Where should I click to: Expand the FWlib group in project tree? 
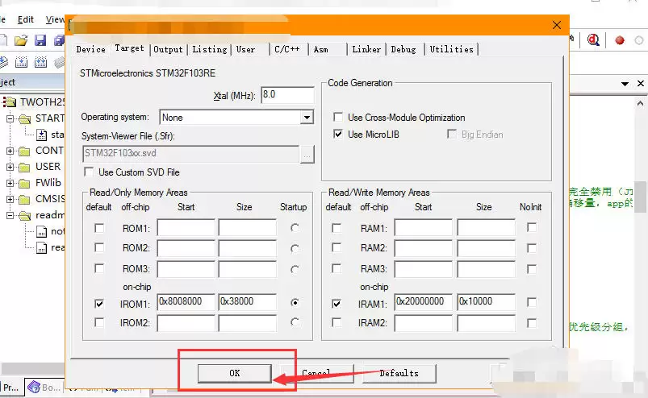point(10,183)
